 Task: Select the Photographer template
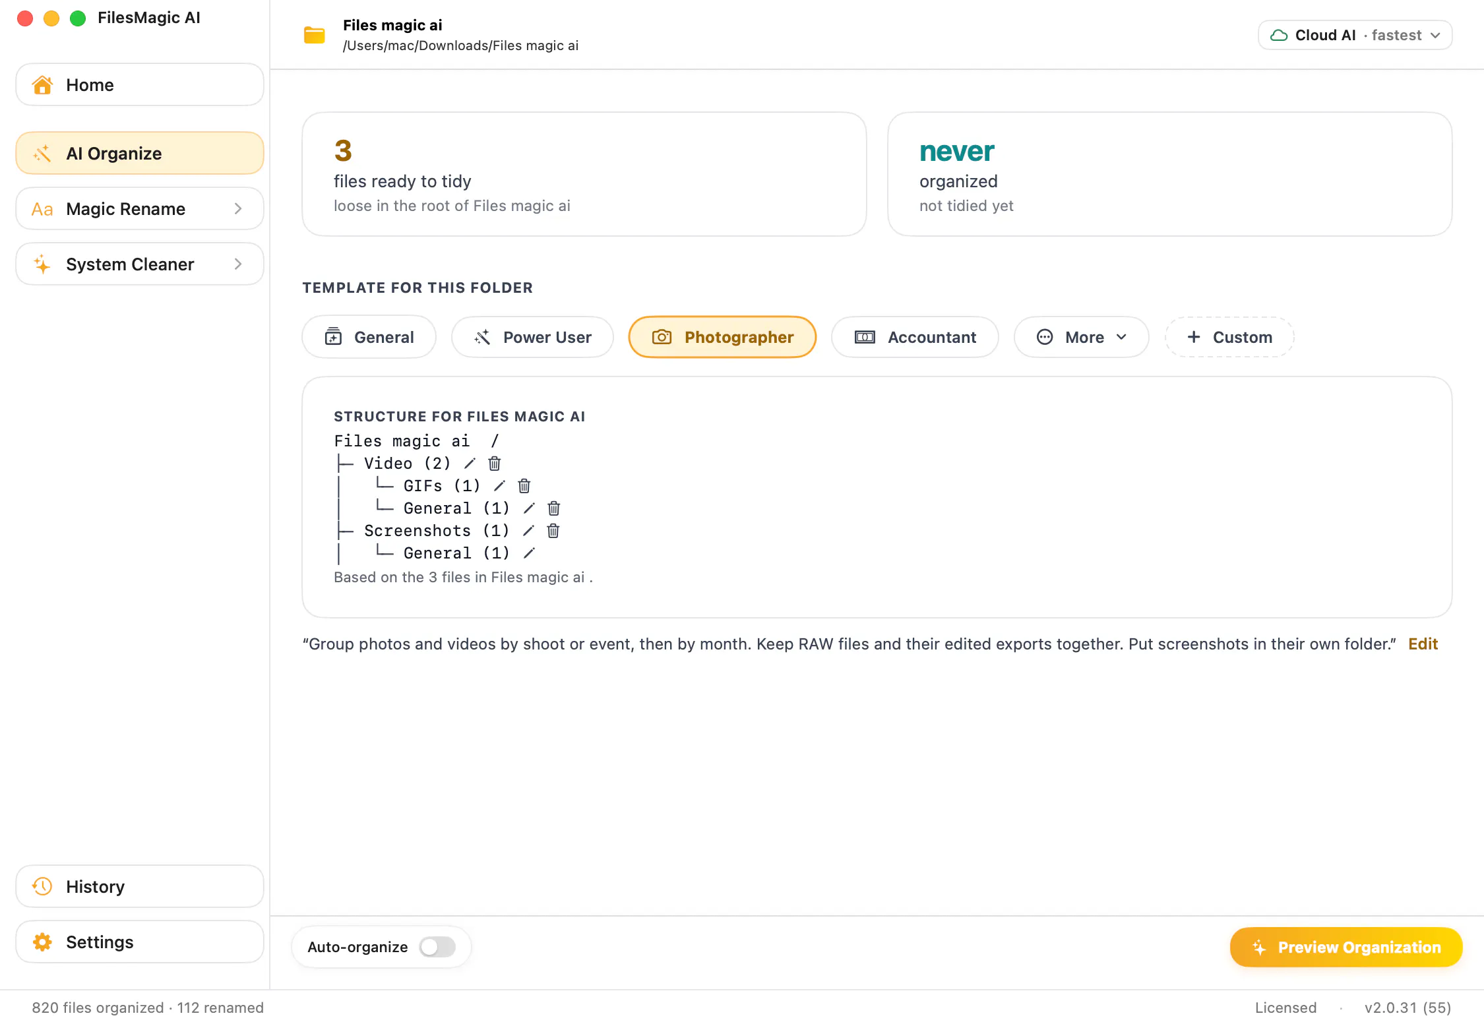[722, 337]
